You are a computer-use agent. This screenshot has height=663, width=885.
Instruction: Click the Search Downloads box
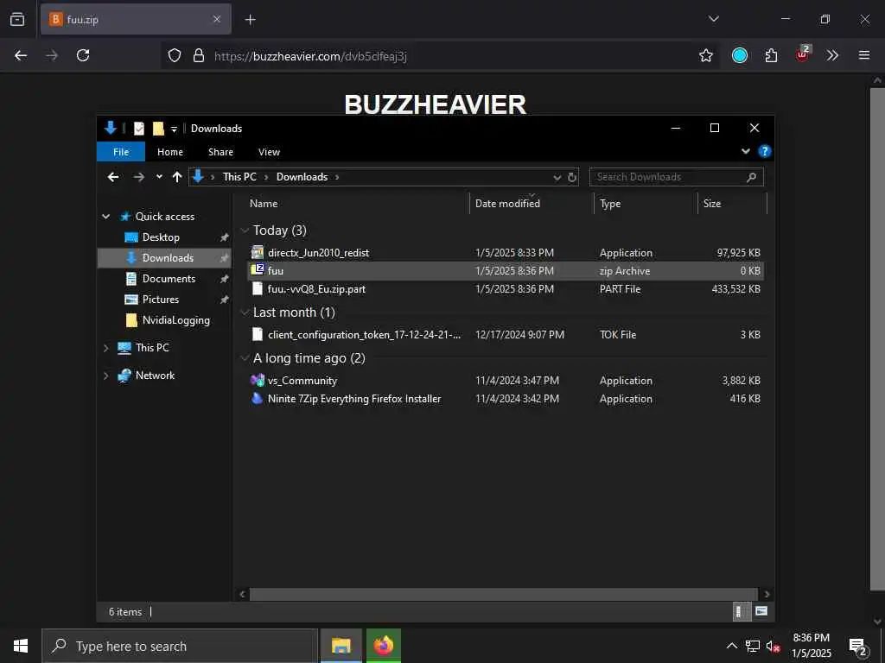[676, 177]
